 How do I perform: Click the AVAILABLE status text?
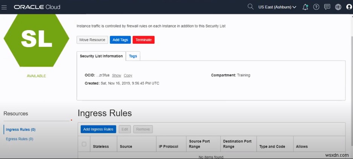(36, 76)
